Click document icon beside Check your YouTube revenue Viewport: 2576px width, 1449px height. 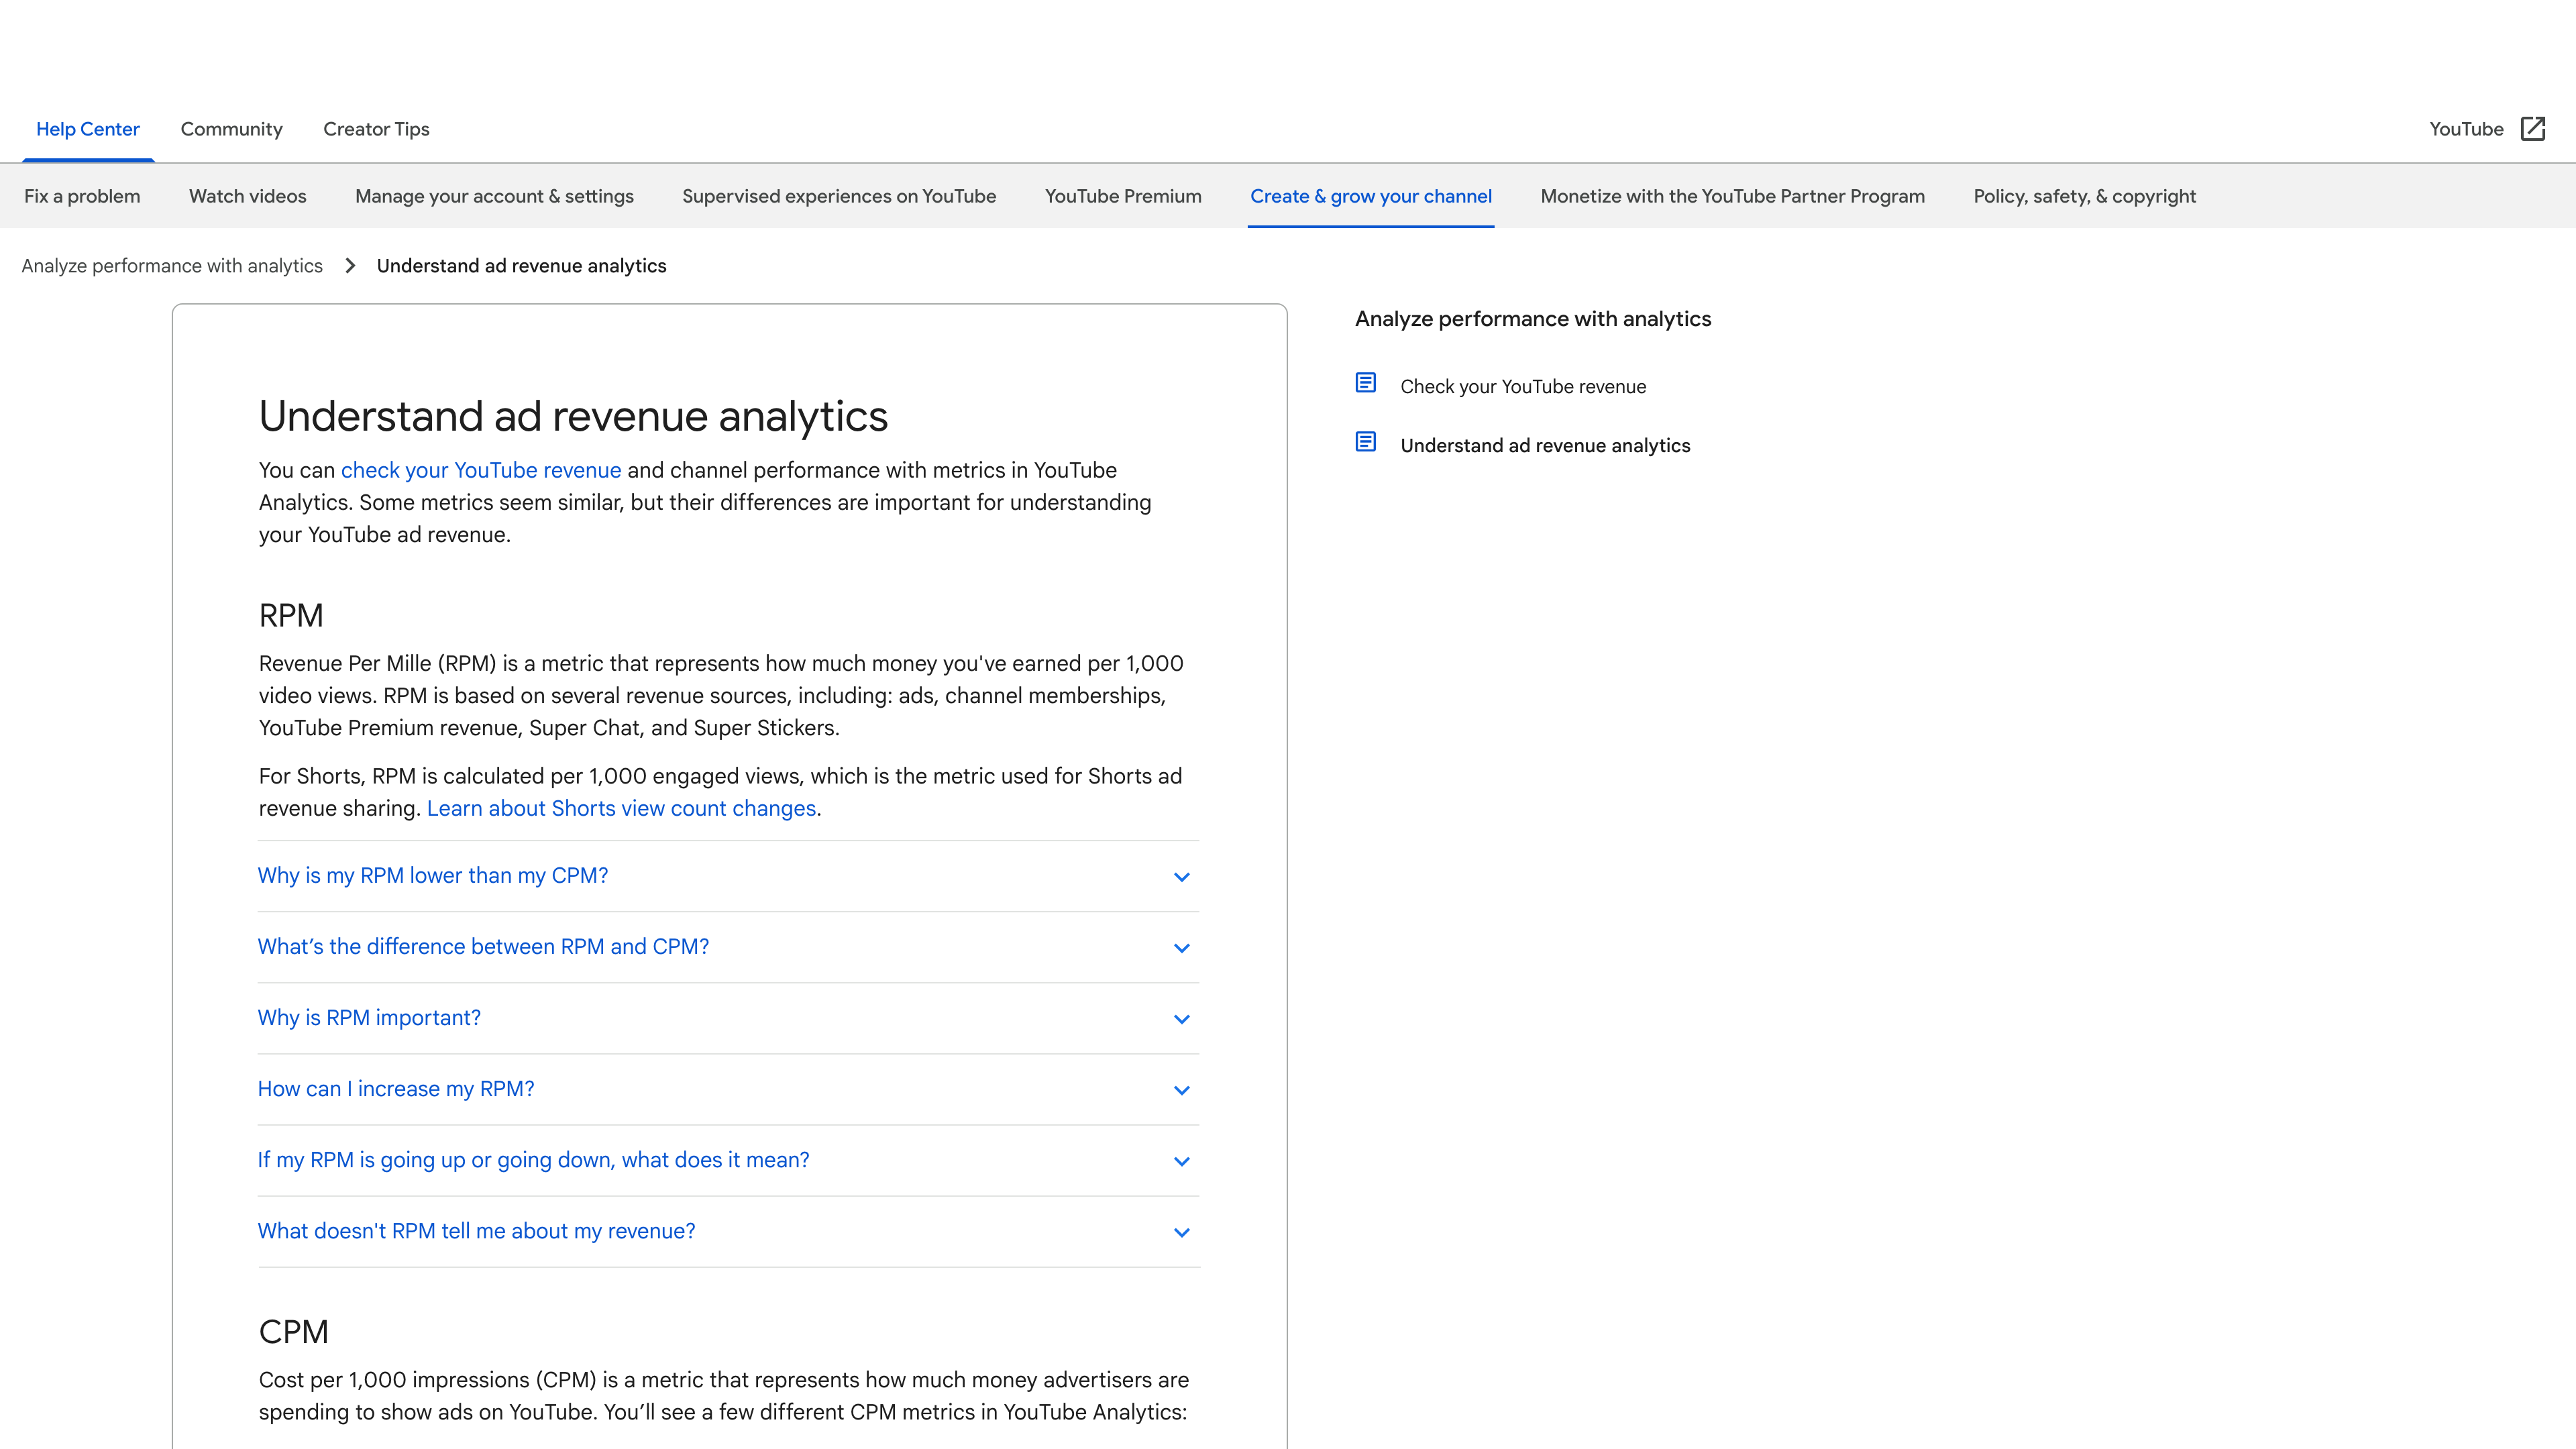(x=1365, y=383)
